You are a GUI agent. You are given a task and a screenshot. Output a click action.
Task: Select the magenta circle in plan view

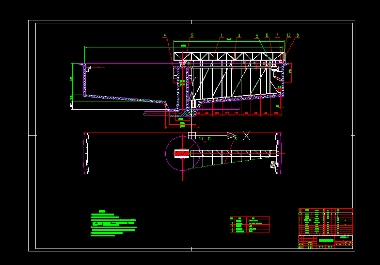coord(183,153)
